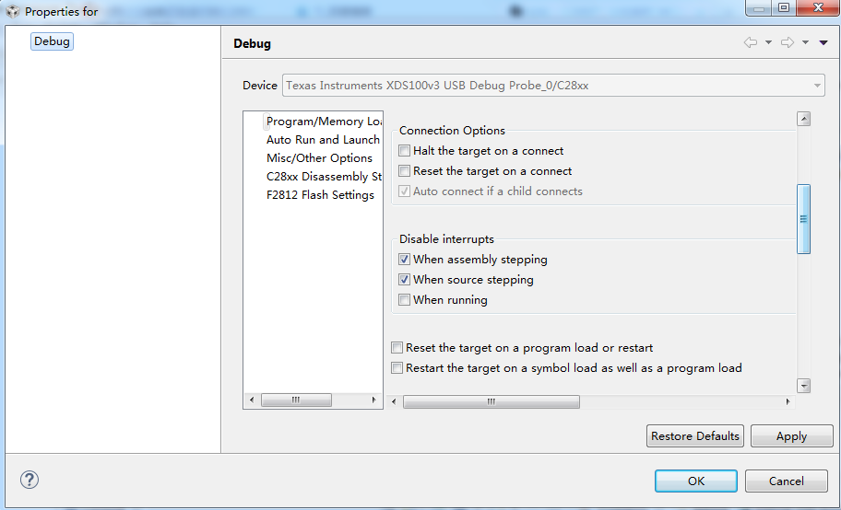Open the help icon in the dialog corner
Screen dimensions: 841x510
(30, 480)
